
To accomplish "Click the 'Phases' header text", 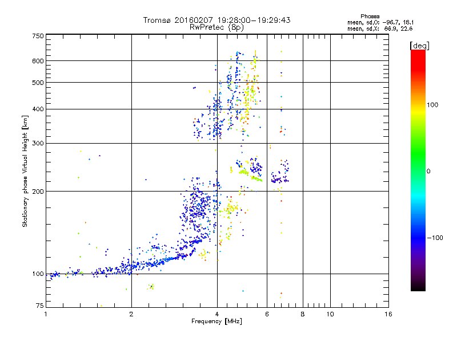I will click(370, 17).
